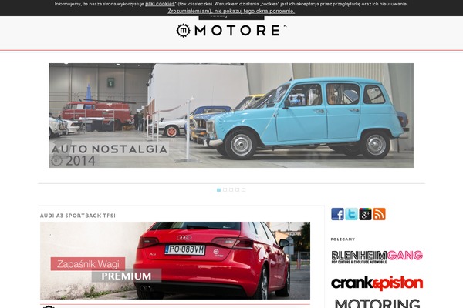The height and width of the screenshot is (308, 463).
Task: Open the Google Plus icon
Action: click(x=365, y=214)
